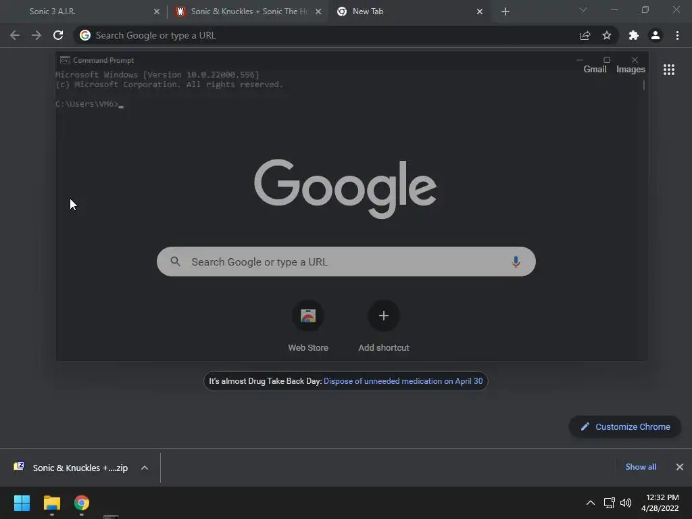Close the New Tab tab
Screen dimensions: 692x519
coord(480,12)
